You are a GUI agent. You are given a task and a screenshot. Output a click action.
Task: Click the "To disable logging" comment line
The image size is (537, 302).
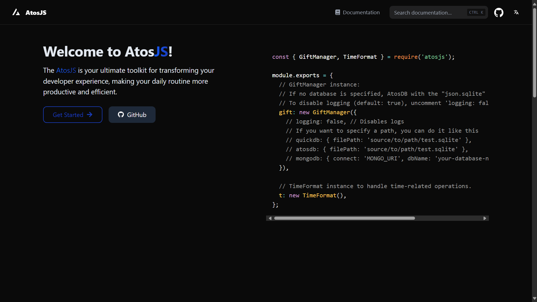[384, 103]
